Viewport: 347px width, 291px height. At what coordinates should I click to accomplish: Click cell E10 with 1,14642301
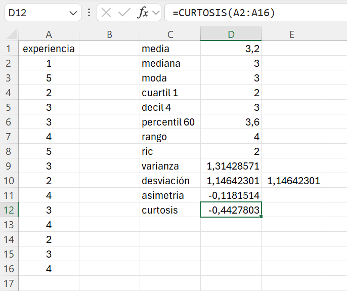click(x=292, y=181)
